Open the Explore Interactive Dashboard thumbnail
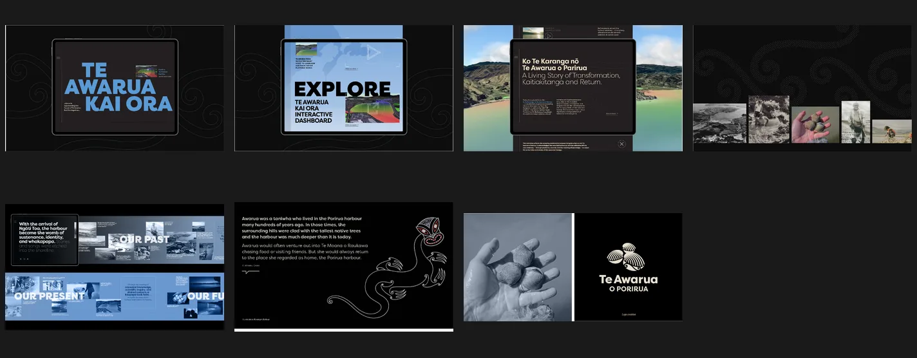 [344, 88]
